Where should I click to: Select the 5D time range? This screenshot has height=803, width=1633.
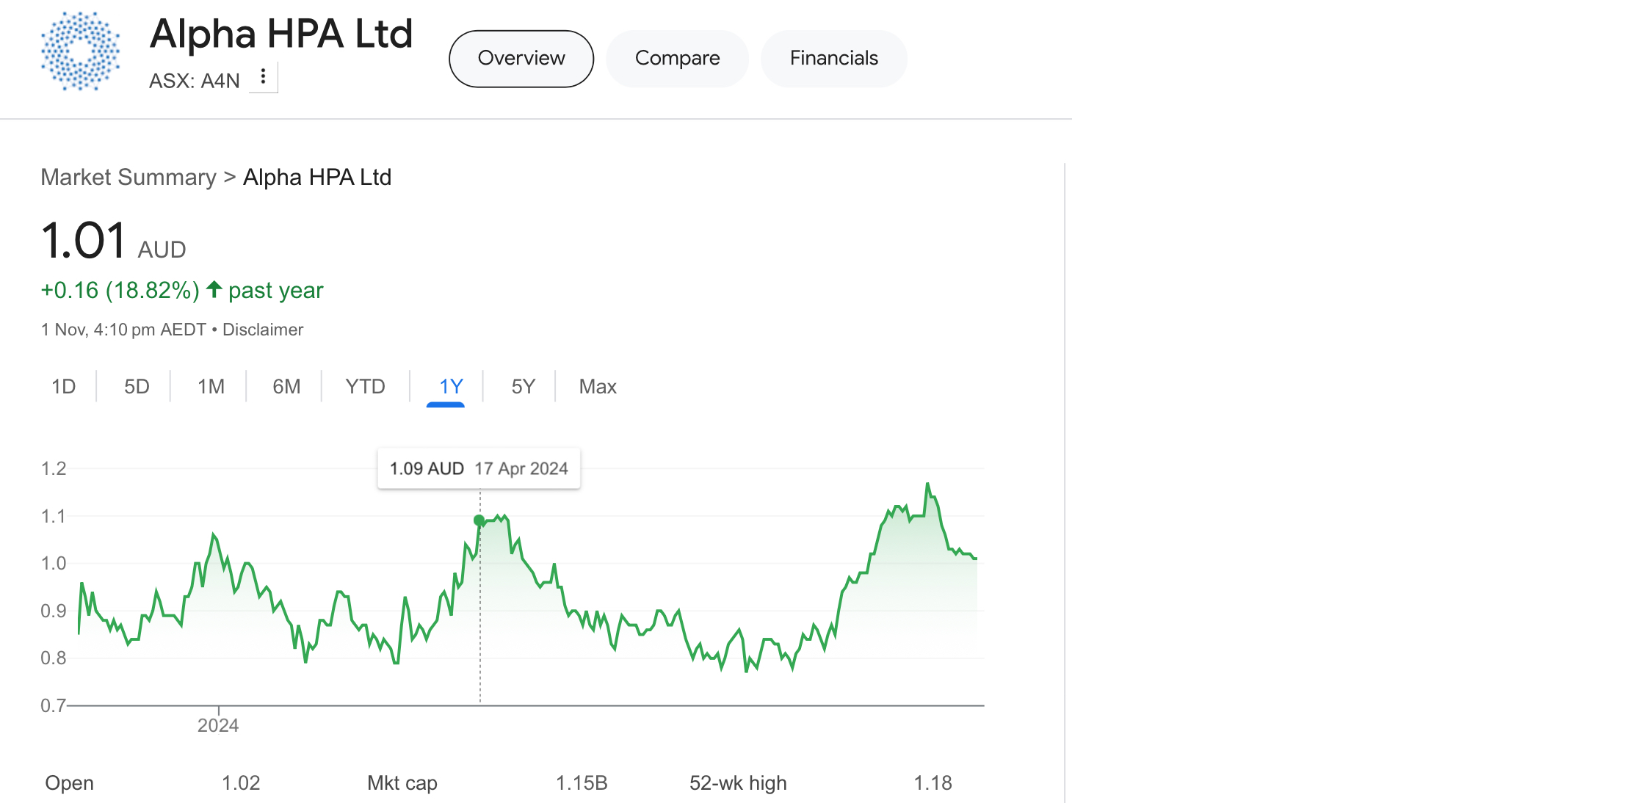tap(137, 387)
